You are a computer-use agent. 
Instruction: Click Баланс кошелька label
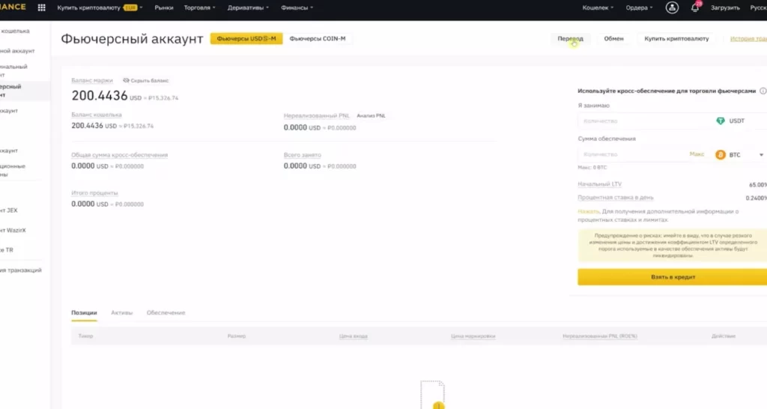[97, 115]
